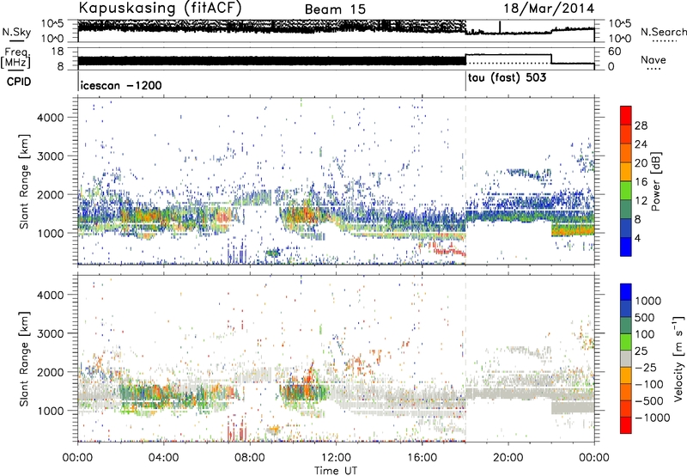This screenshot has width=687, height=476.
Task: Click the '4000' tick on the power panel
Action: (50, 118)
